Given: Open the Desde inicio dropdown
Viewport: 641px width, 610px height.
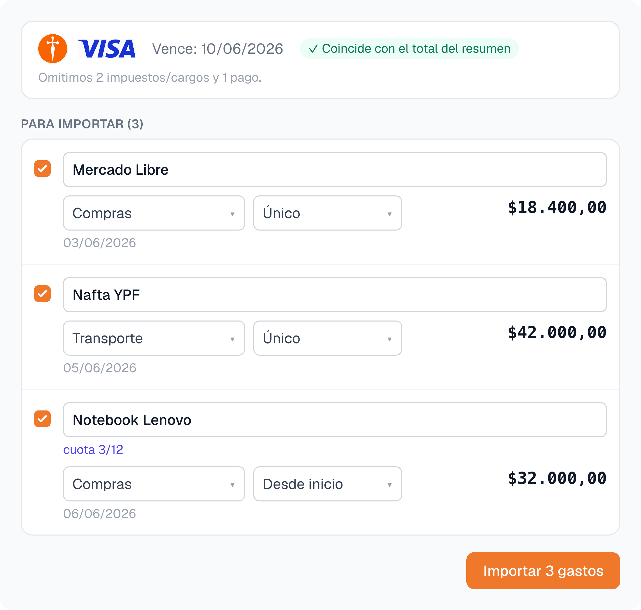Looking at the screenshot, I should [x=327, y=484].
